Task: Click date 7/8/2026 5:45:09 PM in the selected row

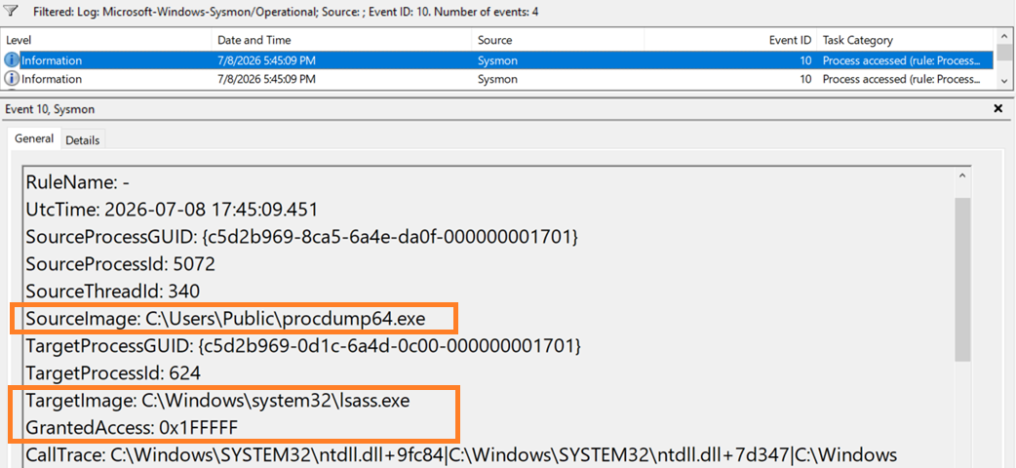Action: 266,60
